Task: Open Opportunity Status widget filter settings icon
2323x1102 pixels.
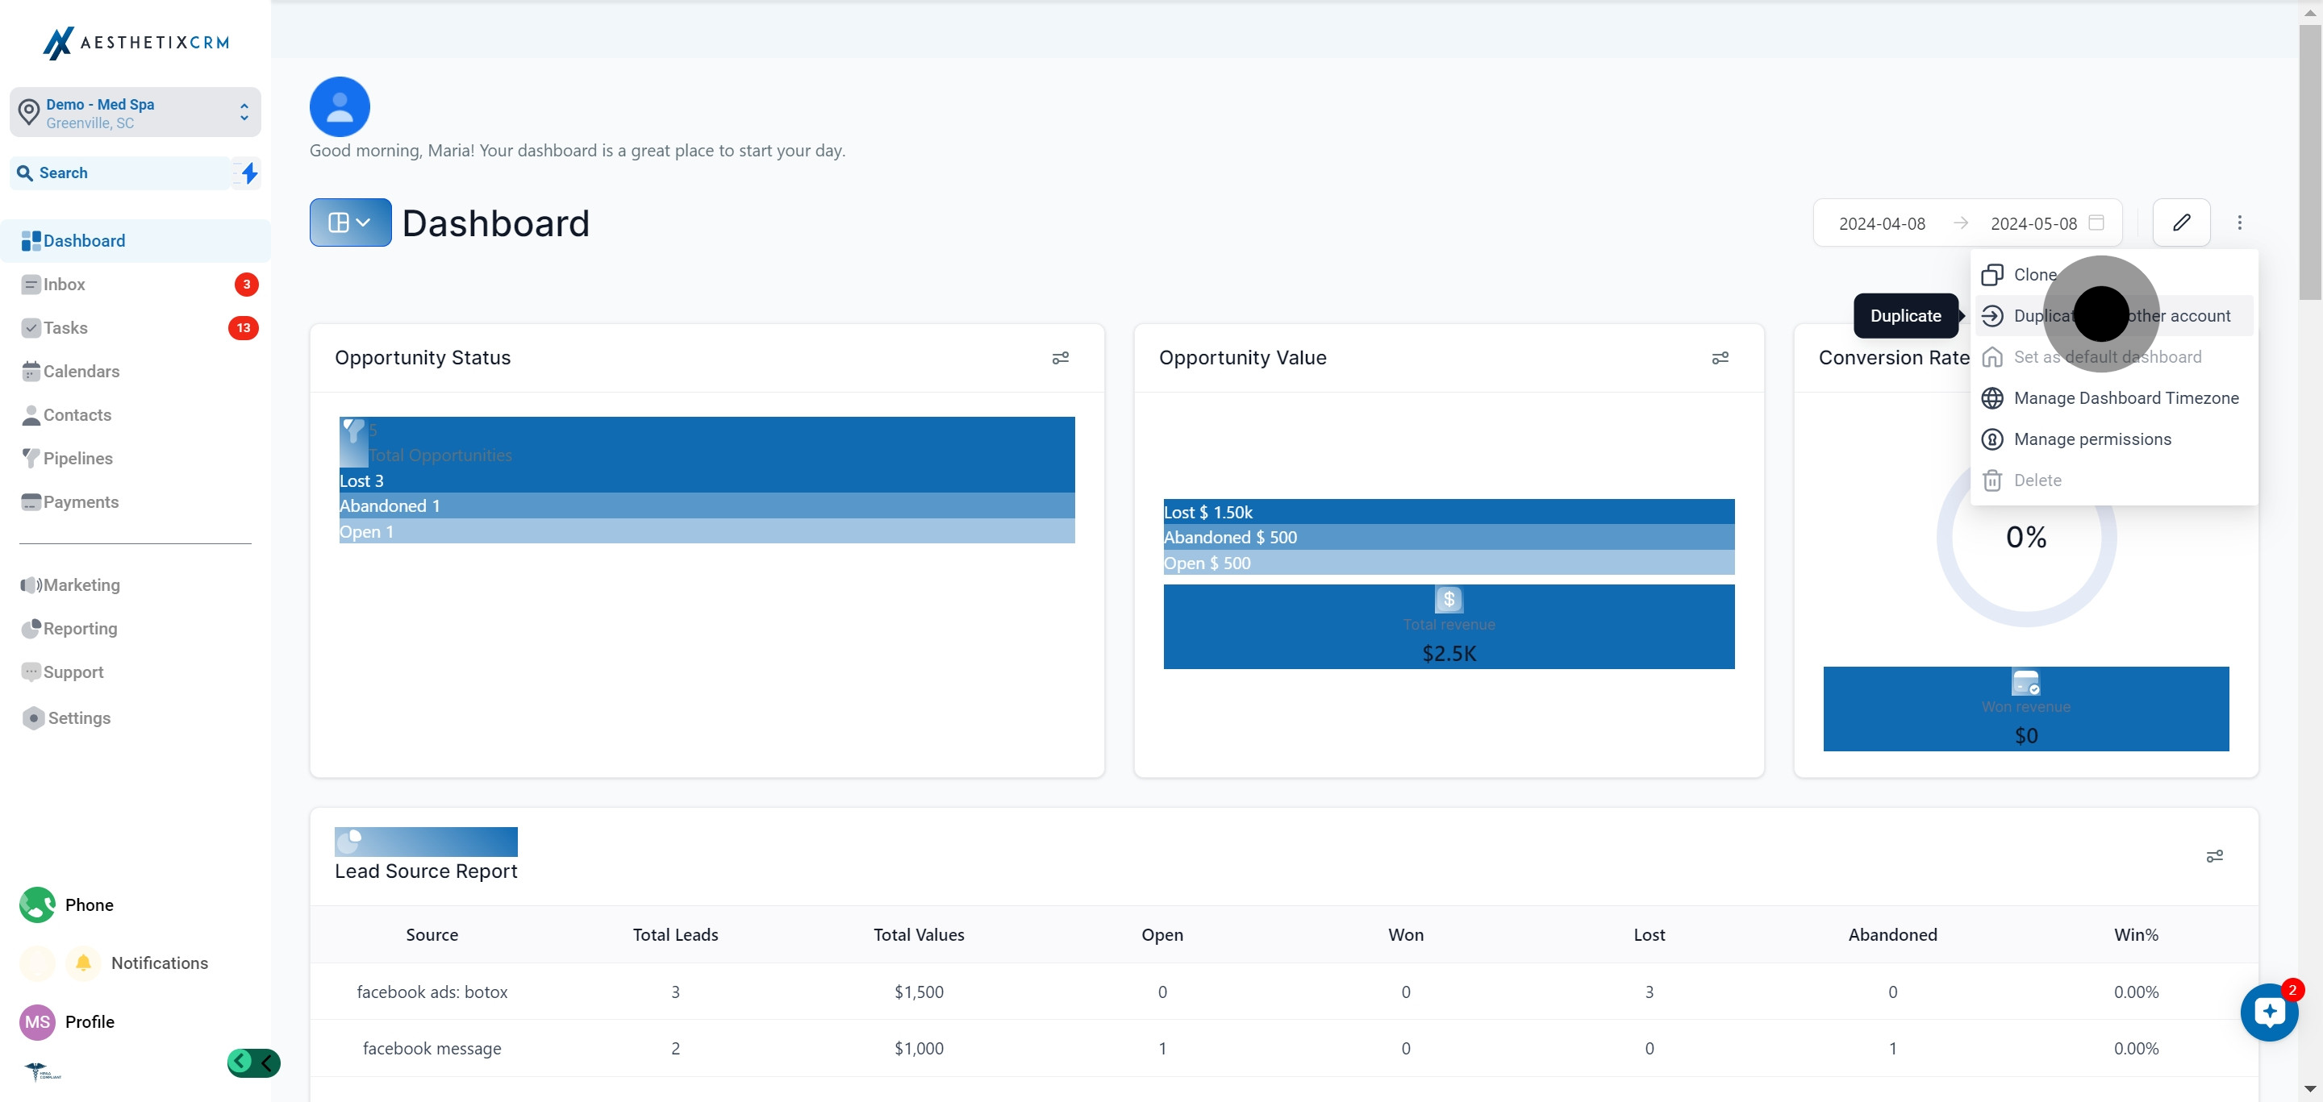Action: pos(1061,358)
